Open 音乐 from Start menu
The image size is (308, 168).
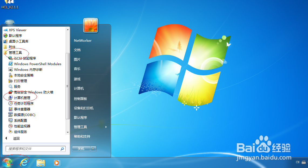(77, 69)
